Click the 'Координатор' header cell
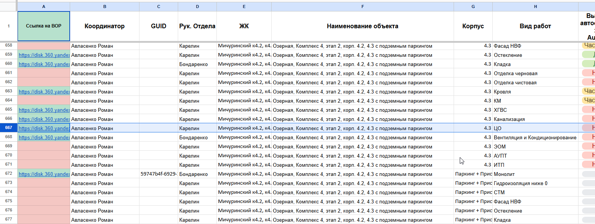595x224 pixels. [105, 26]
